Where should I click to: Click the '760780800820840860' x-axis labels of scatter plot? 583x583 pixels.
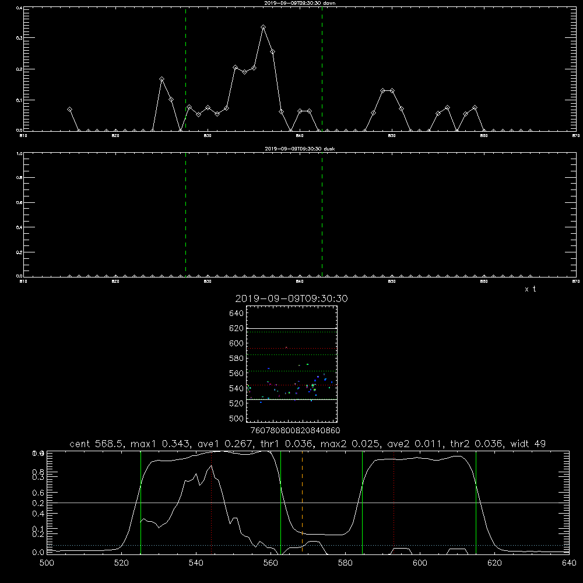[x=295, y=430]
